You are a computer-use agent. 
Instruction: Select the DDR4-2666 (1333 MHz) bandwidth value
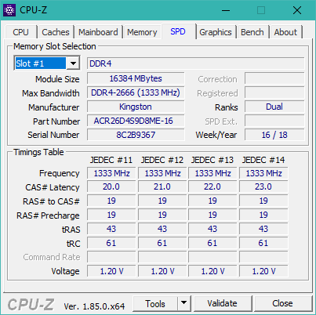click(x=136, y=92)
